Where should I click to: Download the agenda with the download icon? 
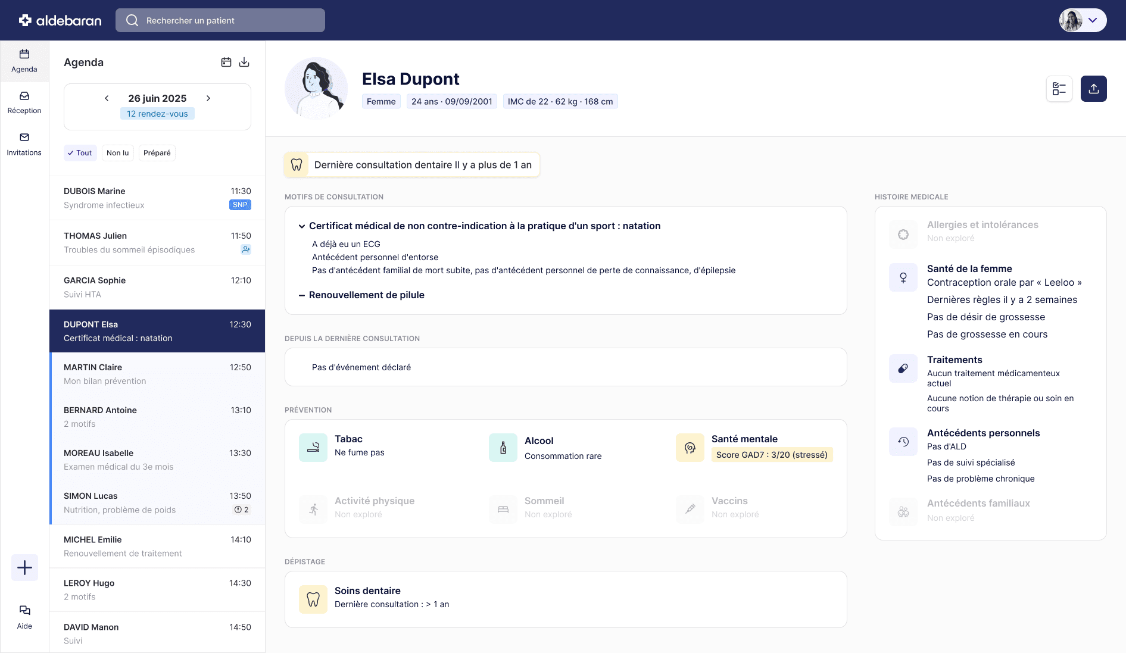click(x=244, y=63)
